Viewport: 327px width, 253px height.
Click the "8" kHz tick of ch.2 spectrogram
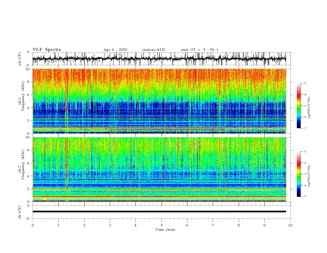click(x=28, y=150)
